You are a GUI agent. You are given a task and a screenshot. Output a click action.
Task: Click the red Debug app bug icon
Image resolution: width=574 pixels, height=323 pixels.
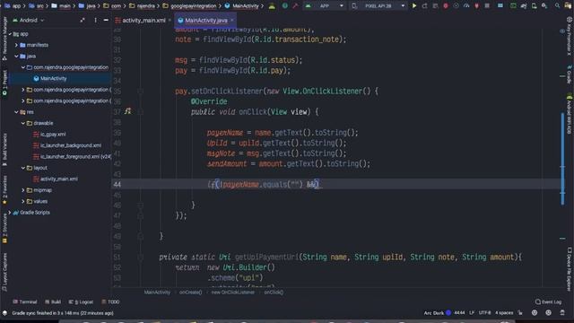click(446, 6)
